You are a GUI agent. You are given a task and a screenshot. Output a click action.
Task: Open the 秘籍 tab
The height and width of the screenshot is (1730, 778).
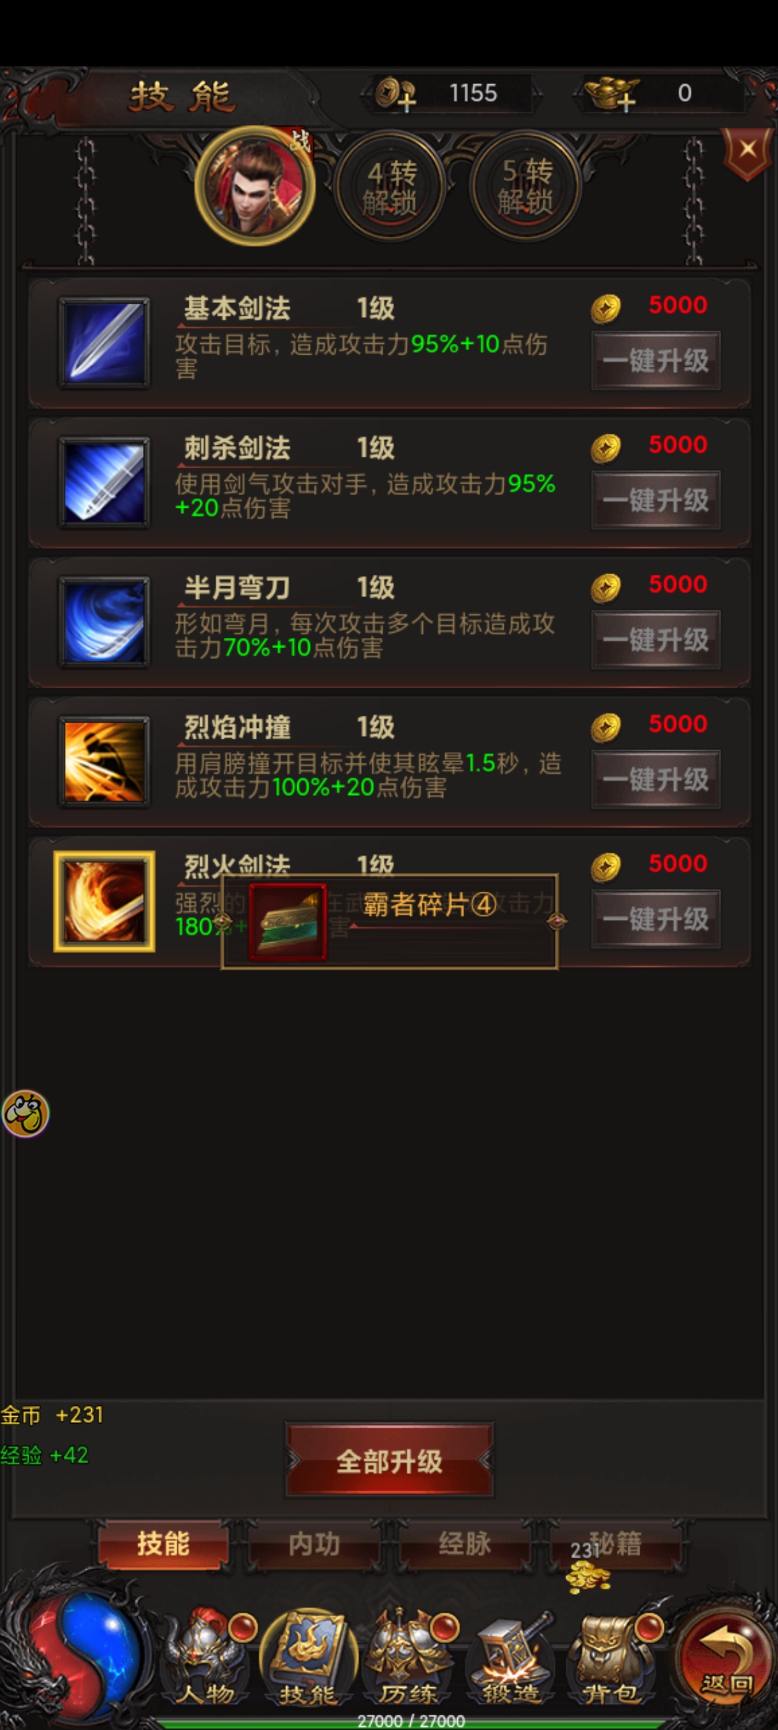615,1544
